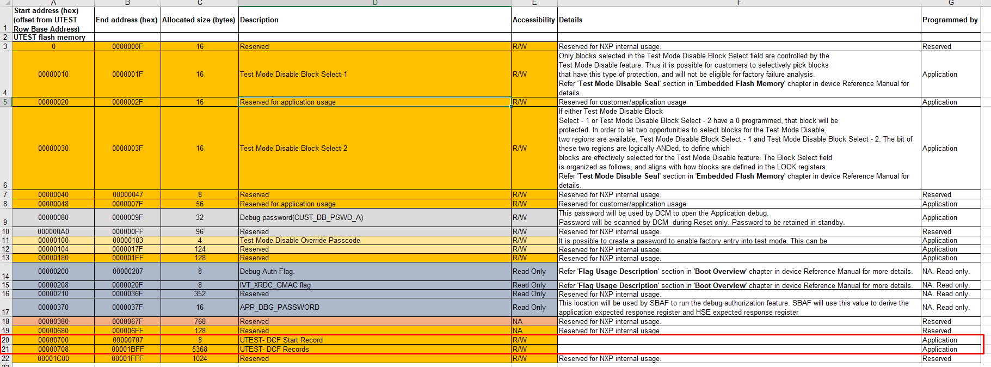Click allocated size cell '352'
991x367 pixels.
200,293
